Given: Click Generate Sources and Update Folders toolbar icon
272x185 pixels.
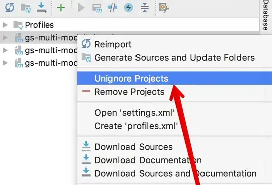Looking at the screenshot, I should [26, 8].
